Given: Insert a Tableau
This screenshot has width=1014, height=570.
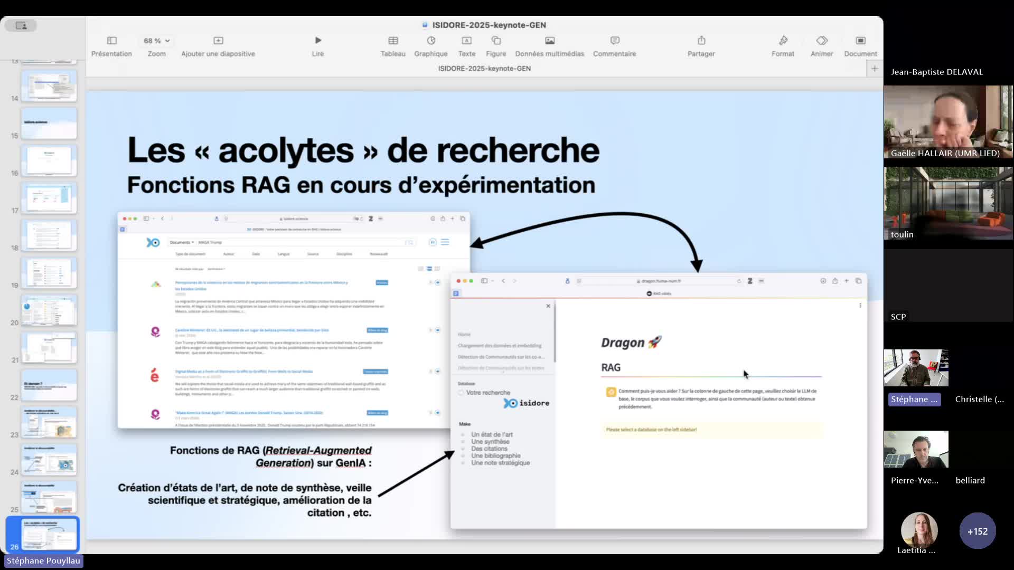Looking at the screenshot, I should click(393, 46).
